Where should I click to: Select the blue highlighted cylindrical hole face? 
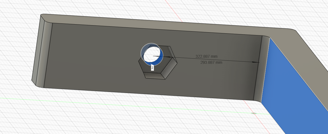(x=159, y=60)
